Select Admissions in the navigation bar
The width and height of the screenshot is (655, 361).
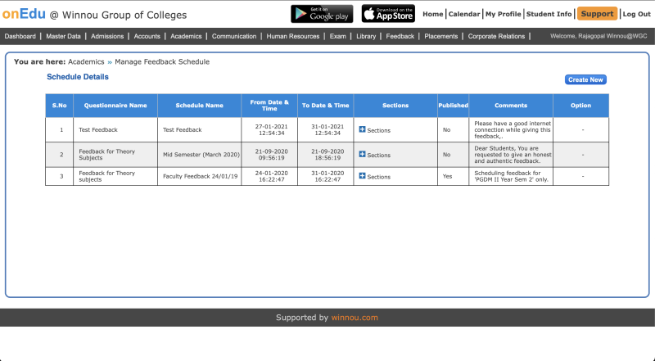tap(107, 36)
